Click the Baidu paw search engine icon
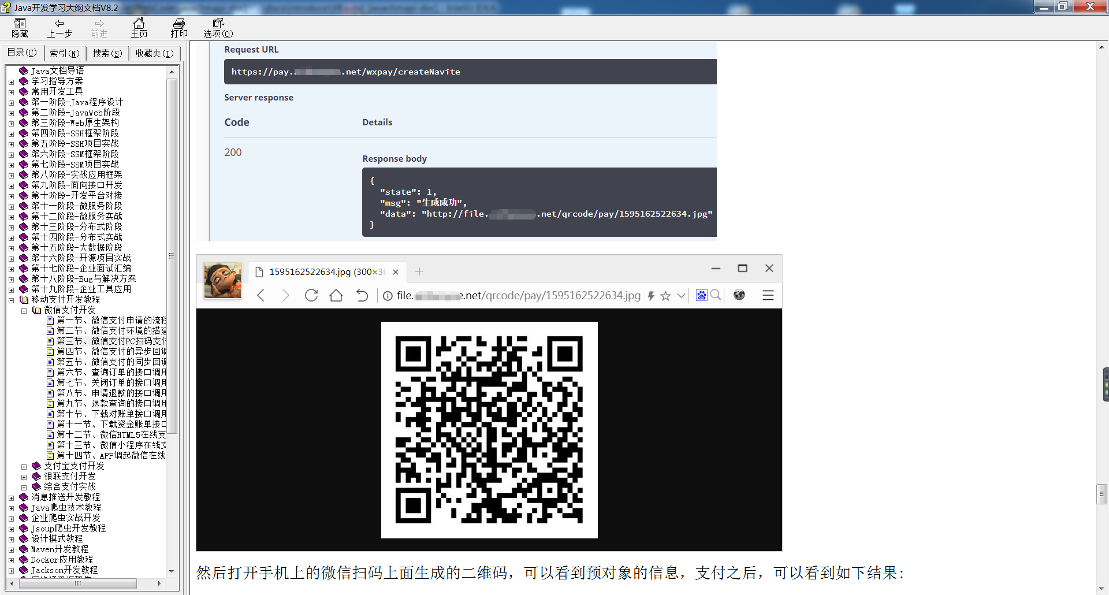The image size is (1109, 595). click(x=701, y=295)
